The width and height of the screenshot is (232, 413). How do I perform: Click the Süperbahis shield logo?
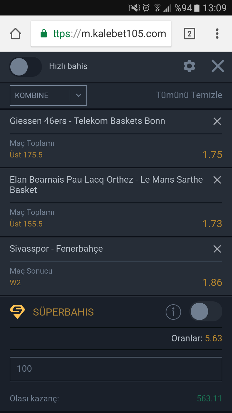[x=17, y=312]
